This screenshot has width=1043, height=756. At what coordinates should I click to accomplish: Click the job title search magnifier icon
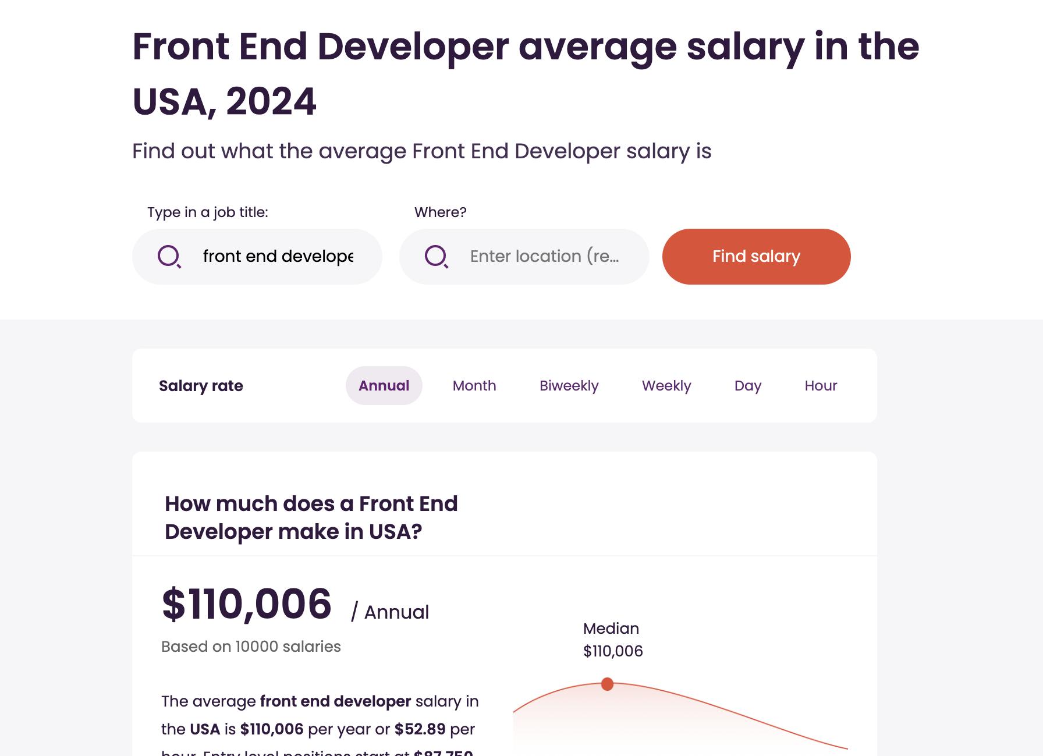click(x=169, y=256)
